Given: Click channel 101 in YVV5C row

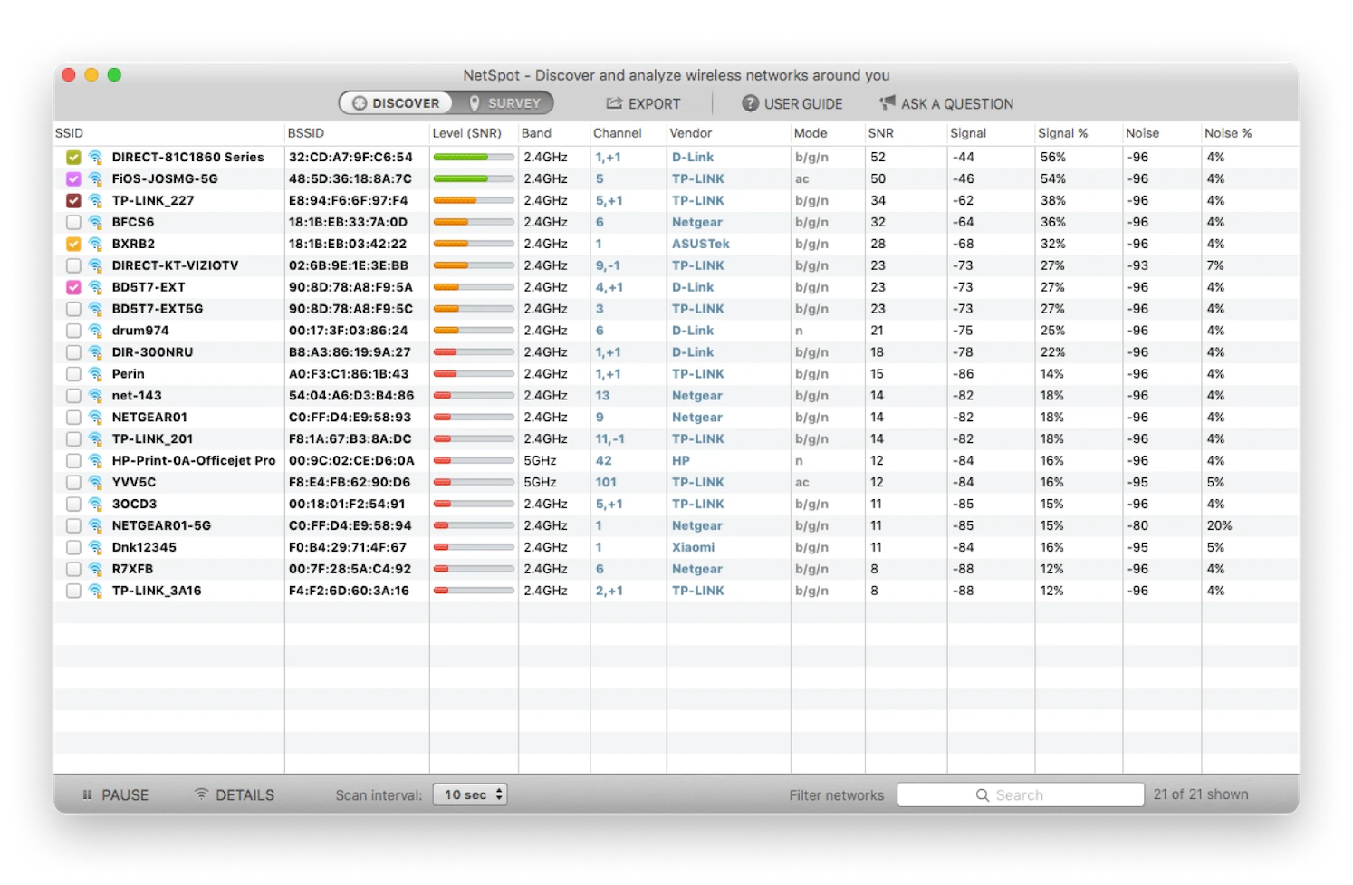Looking at the screenshot, I should tap(606, 483).
